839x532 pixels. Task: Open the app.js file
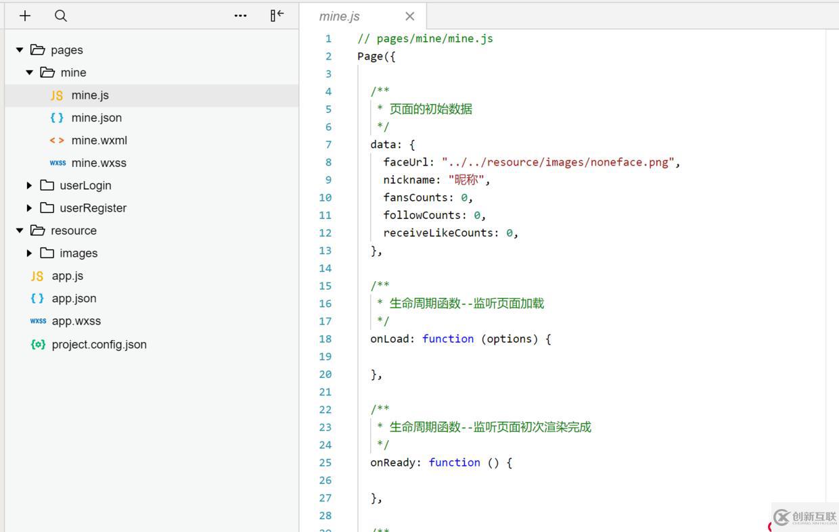coord(68,276)
